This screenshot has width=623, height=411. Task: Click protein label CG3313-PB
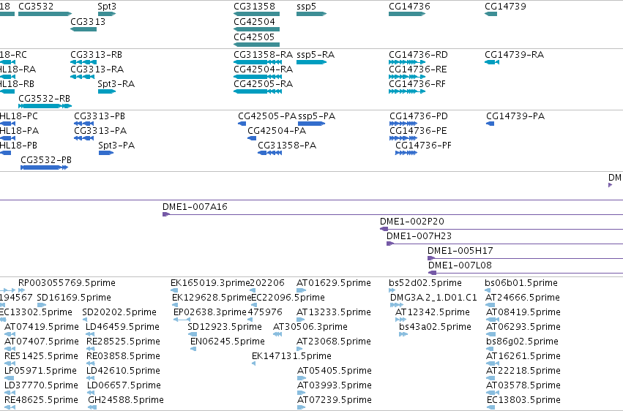pyautogui.click(x=100, y=116)
